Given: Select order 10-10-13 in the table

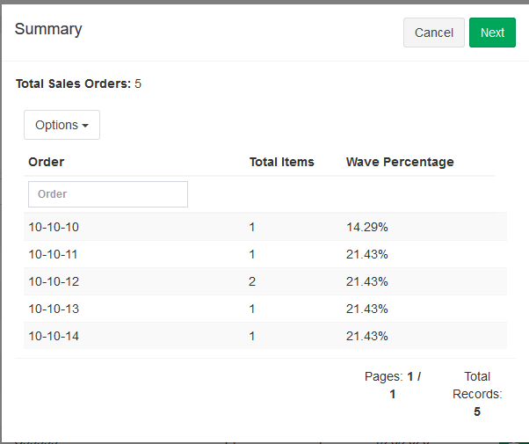Looking at the screenshot, I should (x=54, y=309).
